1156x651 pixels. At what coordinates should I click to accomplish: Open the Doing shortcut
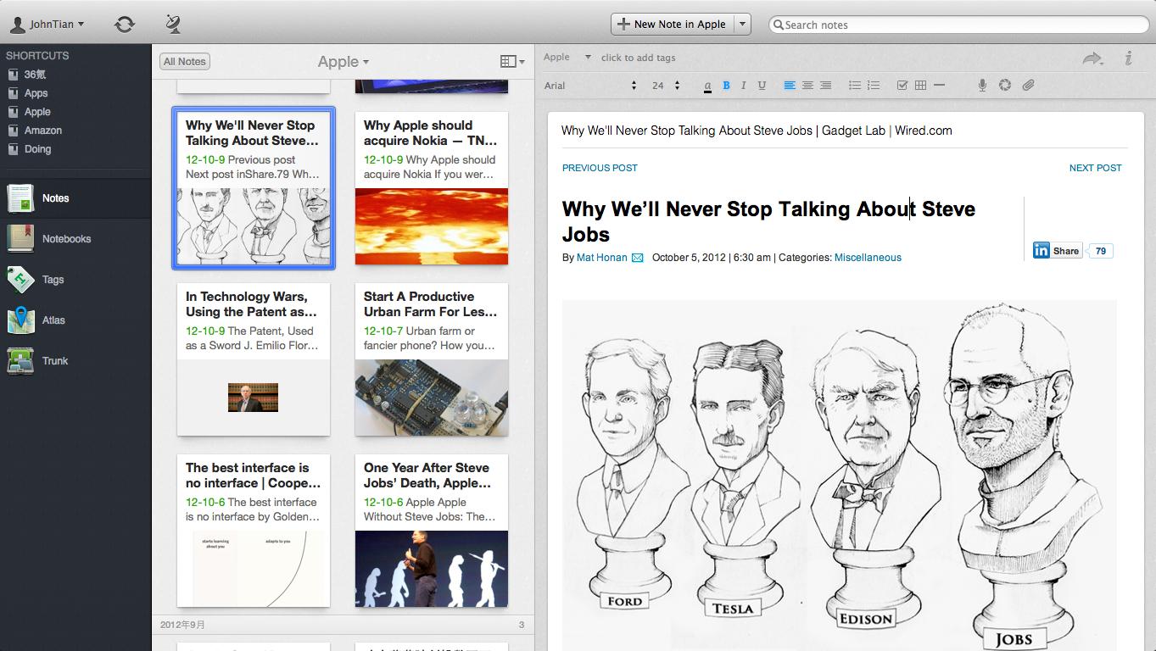pyautogui.click(x=38, y=149)
